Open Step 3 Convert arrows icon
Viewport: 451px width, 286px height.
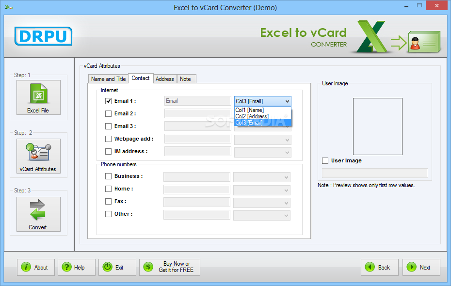click(38, 210)
